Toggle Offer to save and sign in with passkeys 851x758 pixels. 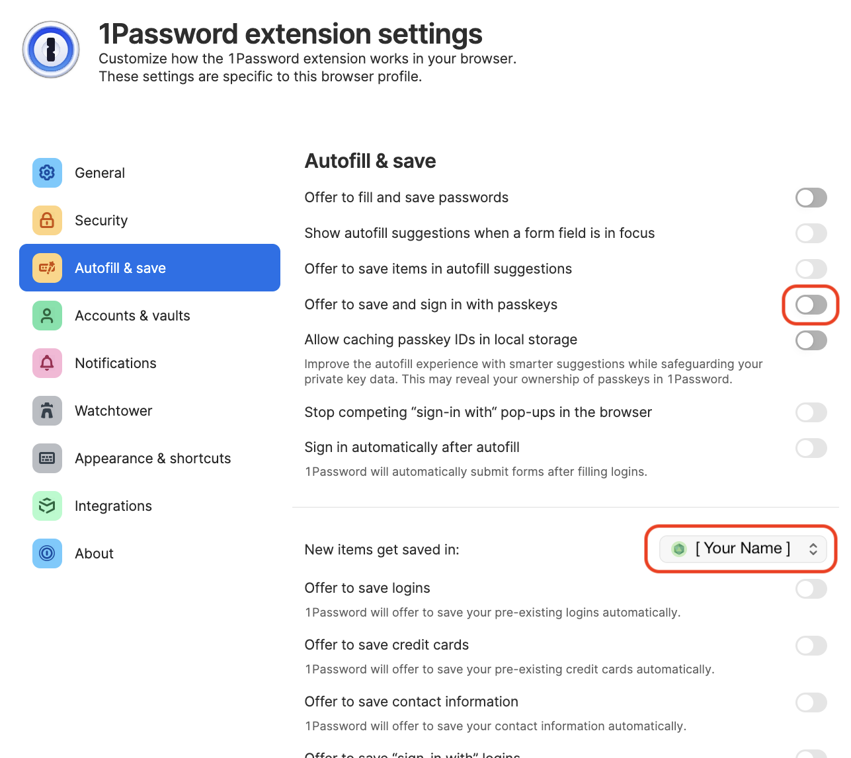click(811, 305)
